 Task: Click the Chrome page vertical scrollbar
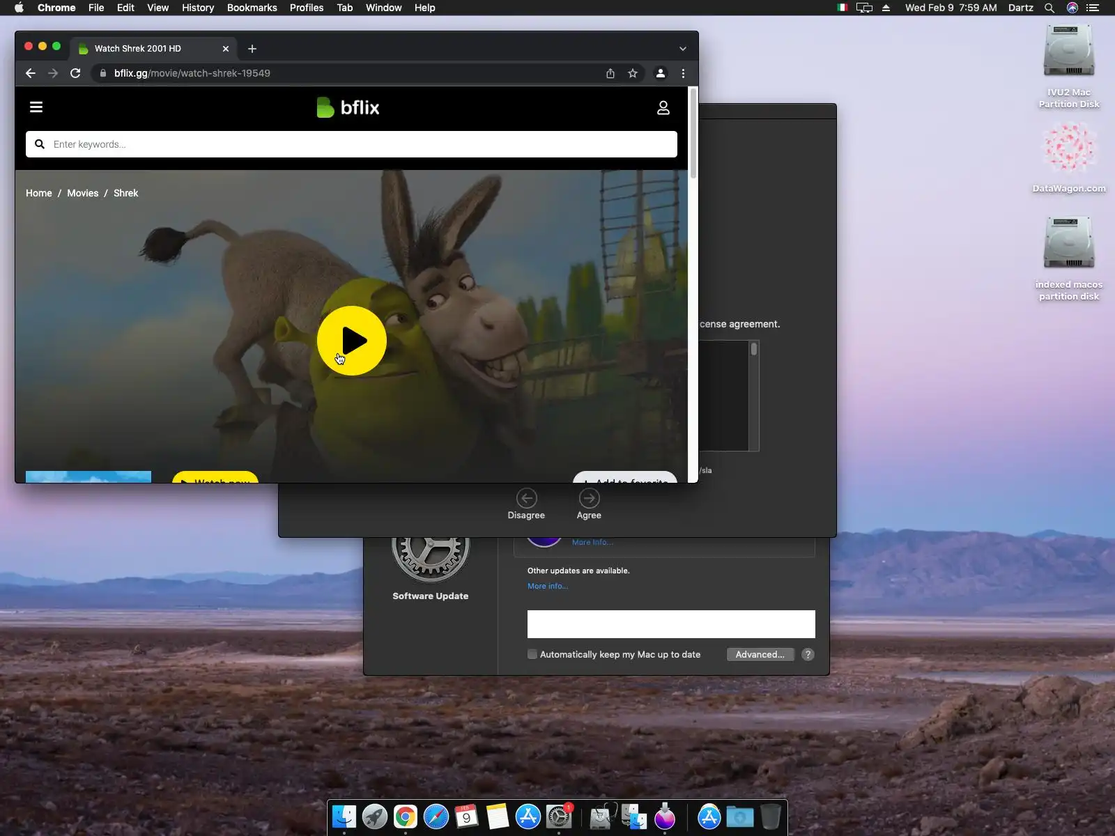(693, 132)
